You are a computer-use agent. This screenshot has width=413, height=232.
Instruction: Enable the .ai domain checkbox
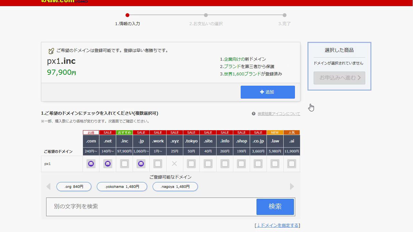click(x=292, y=164)
